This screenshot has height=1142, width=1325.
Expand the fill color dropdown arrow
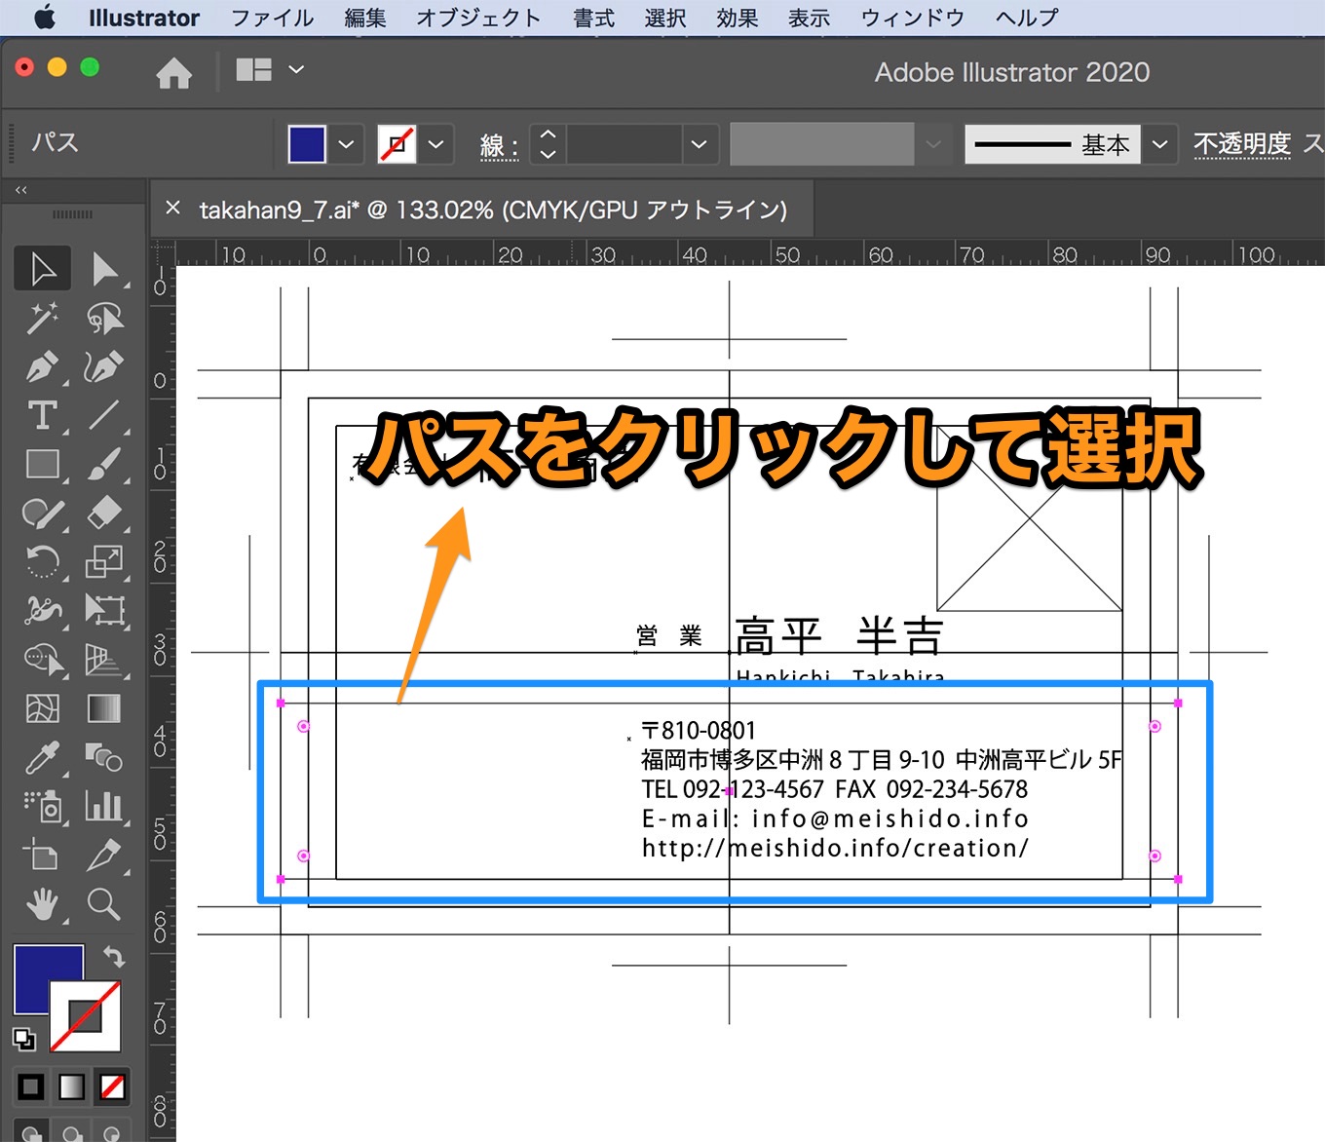click(346, 144)
